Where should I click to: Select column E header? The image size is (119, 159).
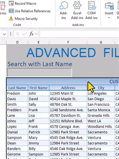coord(38,42)
